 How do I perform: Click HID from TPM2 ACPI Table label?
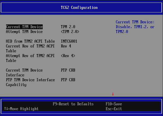pyautogui.click(x=30, y=41)
